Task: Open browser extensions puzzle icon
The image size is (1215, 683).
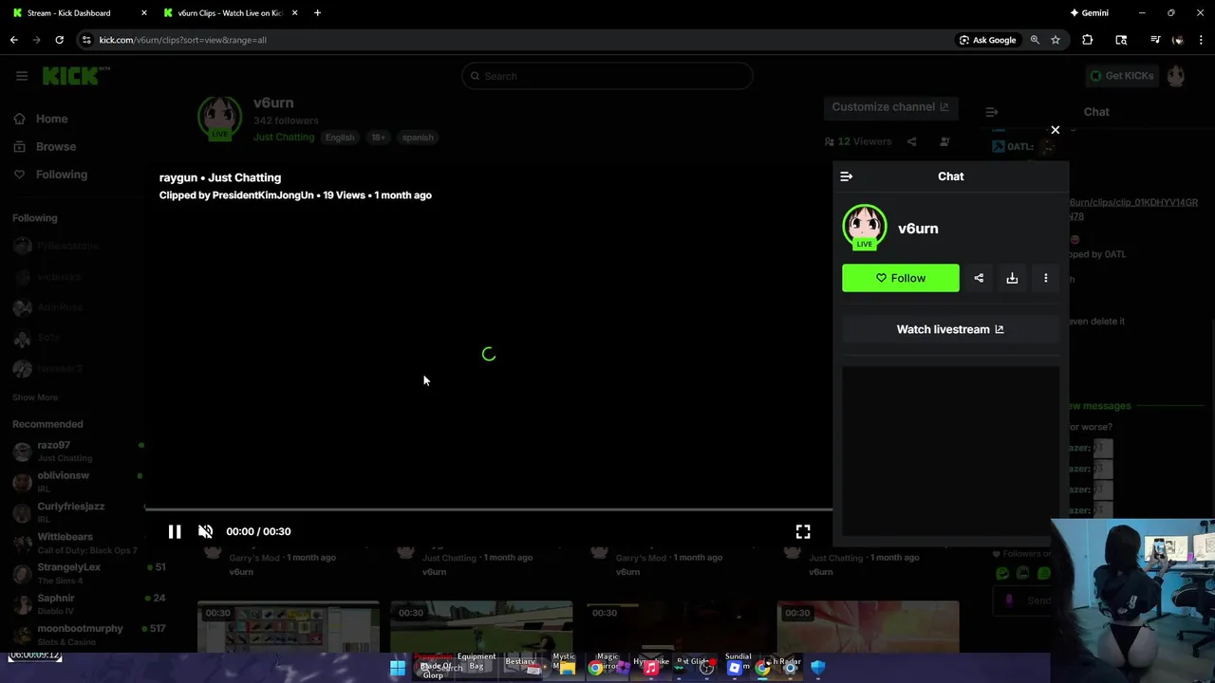Action: [x=1088, y=40]
